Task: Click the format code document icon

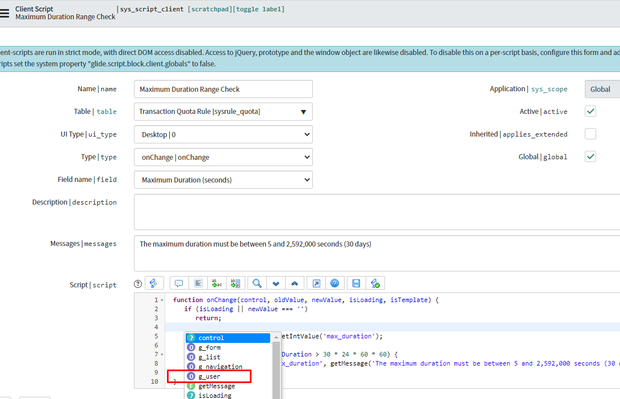Action: tap(198, 283)
